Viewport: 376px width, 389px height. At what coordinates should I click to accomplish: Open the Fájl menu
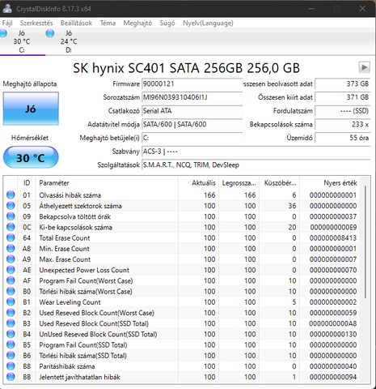coord(7,23)
